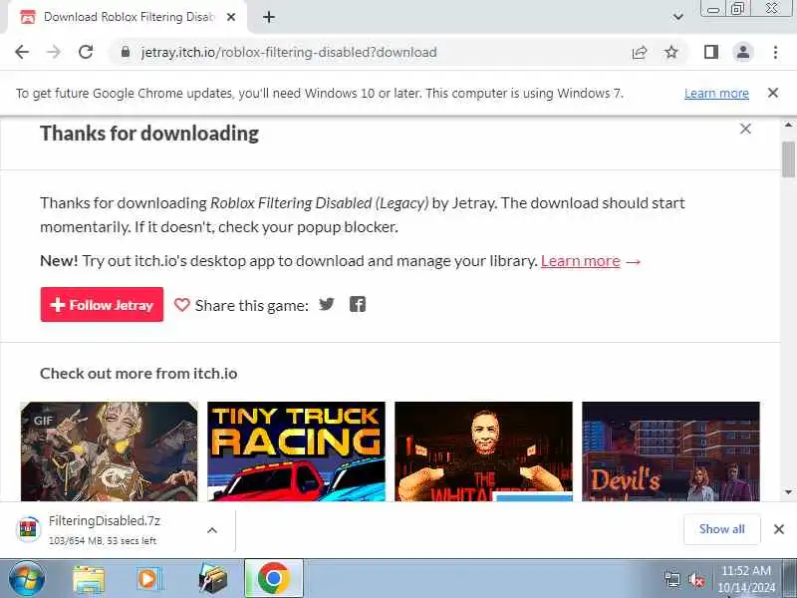Open the Tiny Truck Racing thumbnail
The height and width of the screenshot is (598, 797).
296,451
